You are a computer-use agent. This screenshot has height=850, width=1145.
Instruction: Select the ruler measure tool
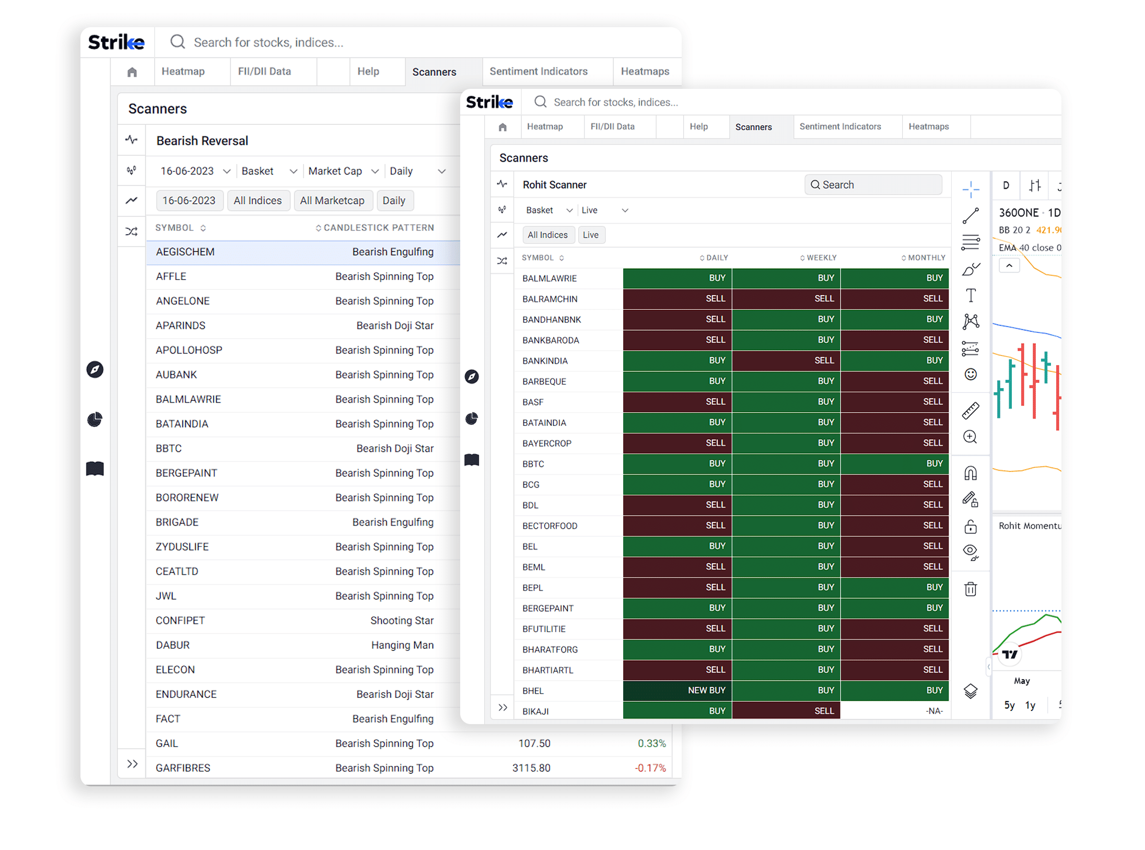click(x=970, y=411)
